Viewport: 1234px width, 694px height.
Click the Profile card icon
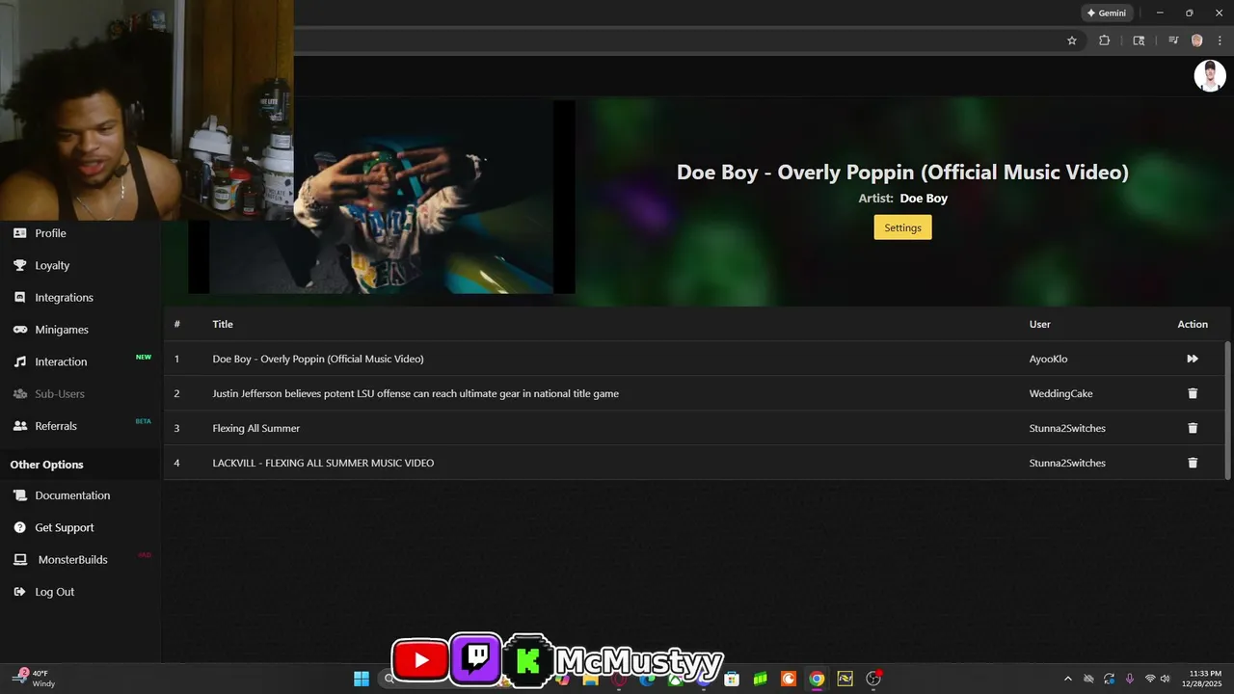point(19,233)
